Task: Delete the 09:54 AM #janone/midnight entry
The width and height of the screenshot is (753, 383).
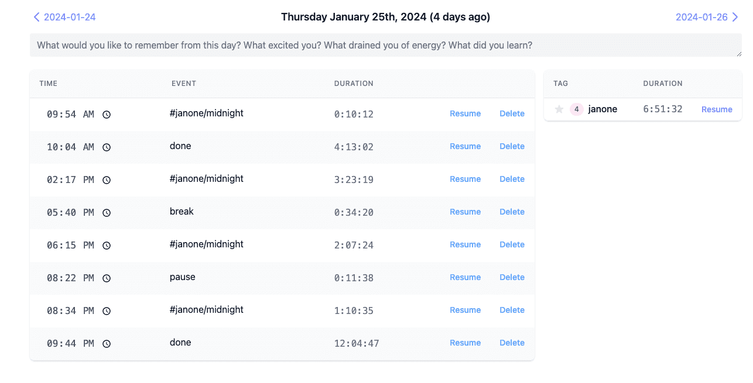Action: 512,113
